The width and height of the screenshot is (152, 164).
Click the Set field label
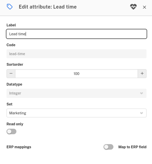pos(10,104)
